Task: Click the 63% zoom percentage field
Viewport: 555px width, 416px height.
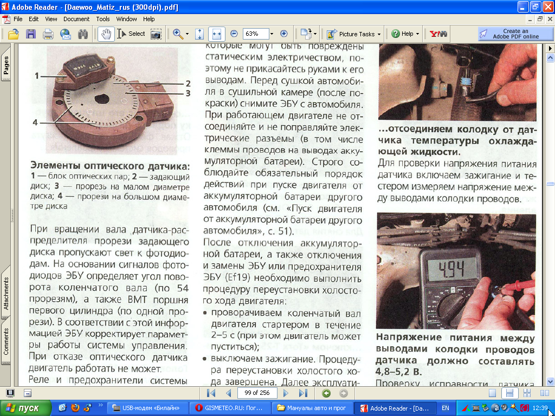Action: [256, 34]
